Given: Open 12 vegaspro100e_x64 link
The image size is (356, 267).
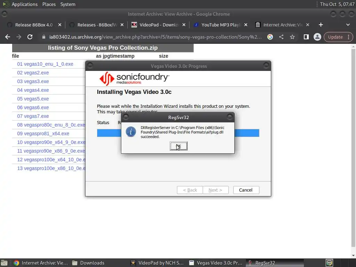Looking at the screenshot, I should point(51,160).
